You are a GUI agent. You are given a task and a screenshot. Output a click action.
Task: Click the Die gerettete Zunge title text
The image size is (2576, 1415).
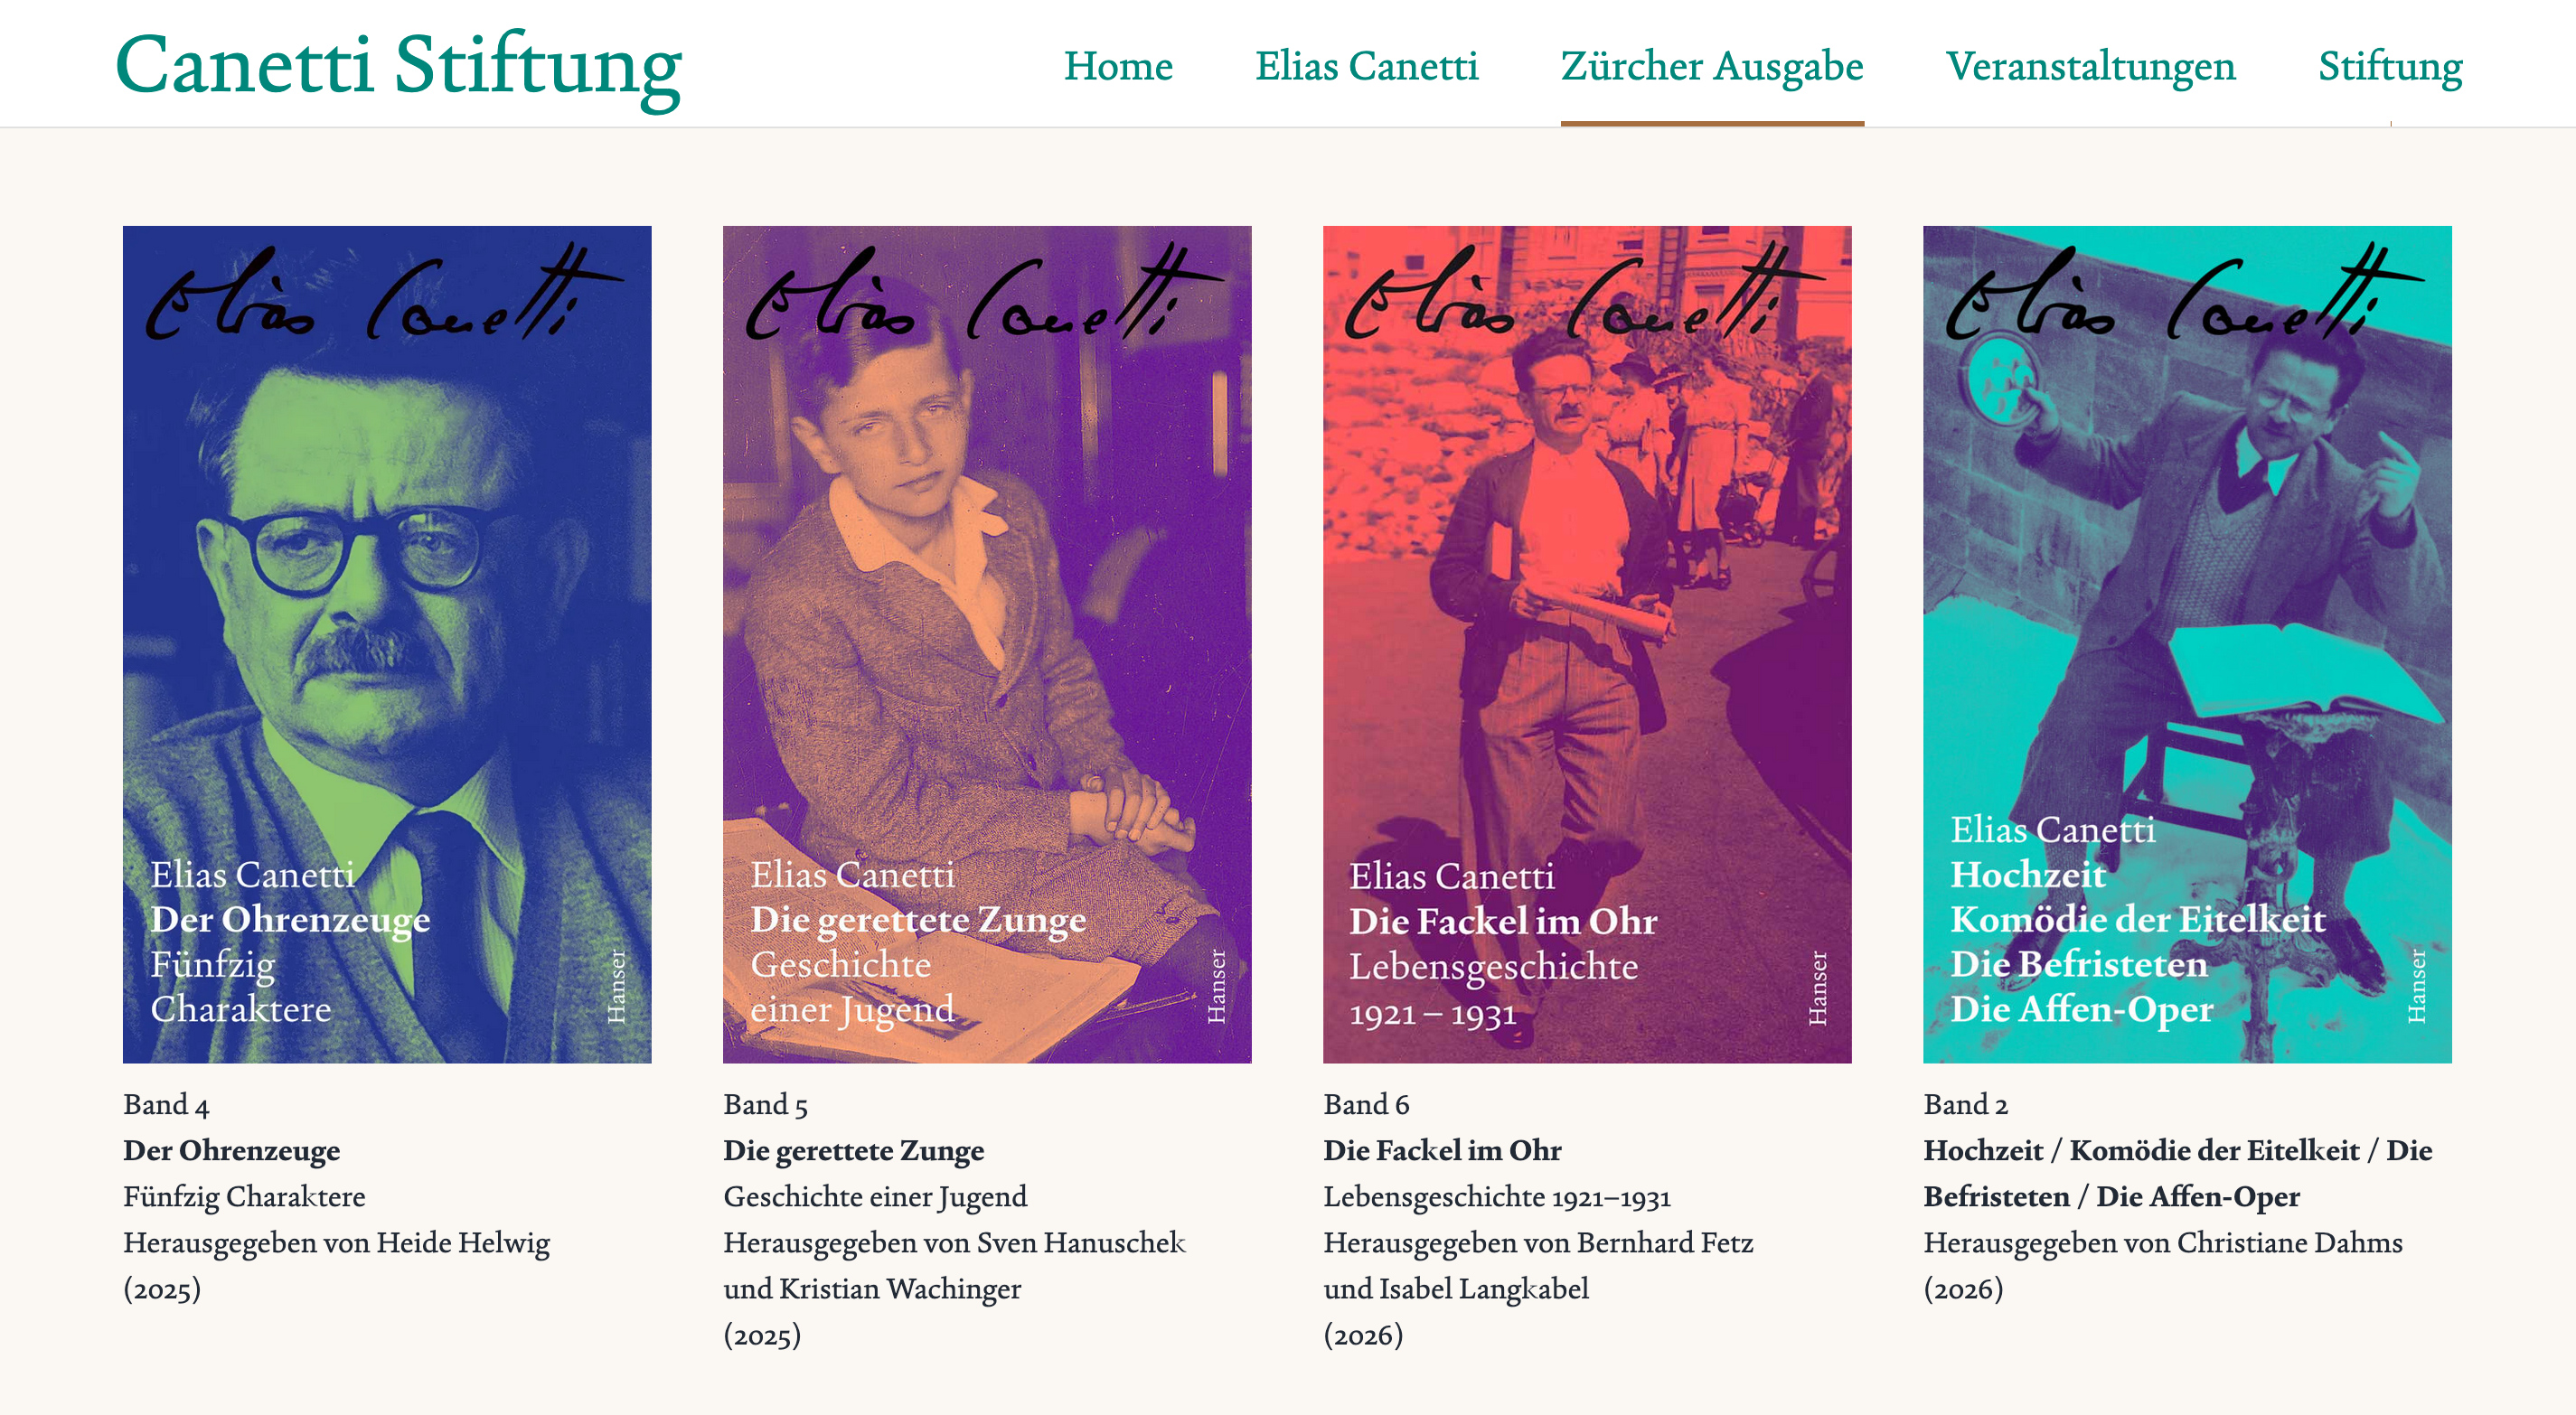pyautogui.click(x=853, y=1150)
